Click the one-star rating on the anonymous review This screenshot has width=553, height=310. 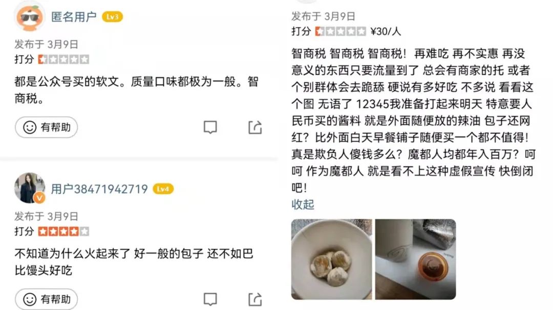pyautogui.click(x=63, y=59)
